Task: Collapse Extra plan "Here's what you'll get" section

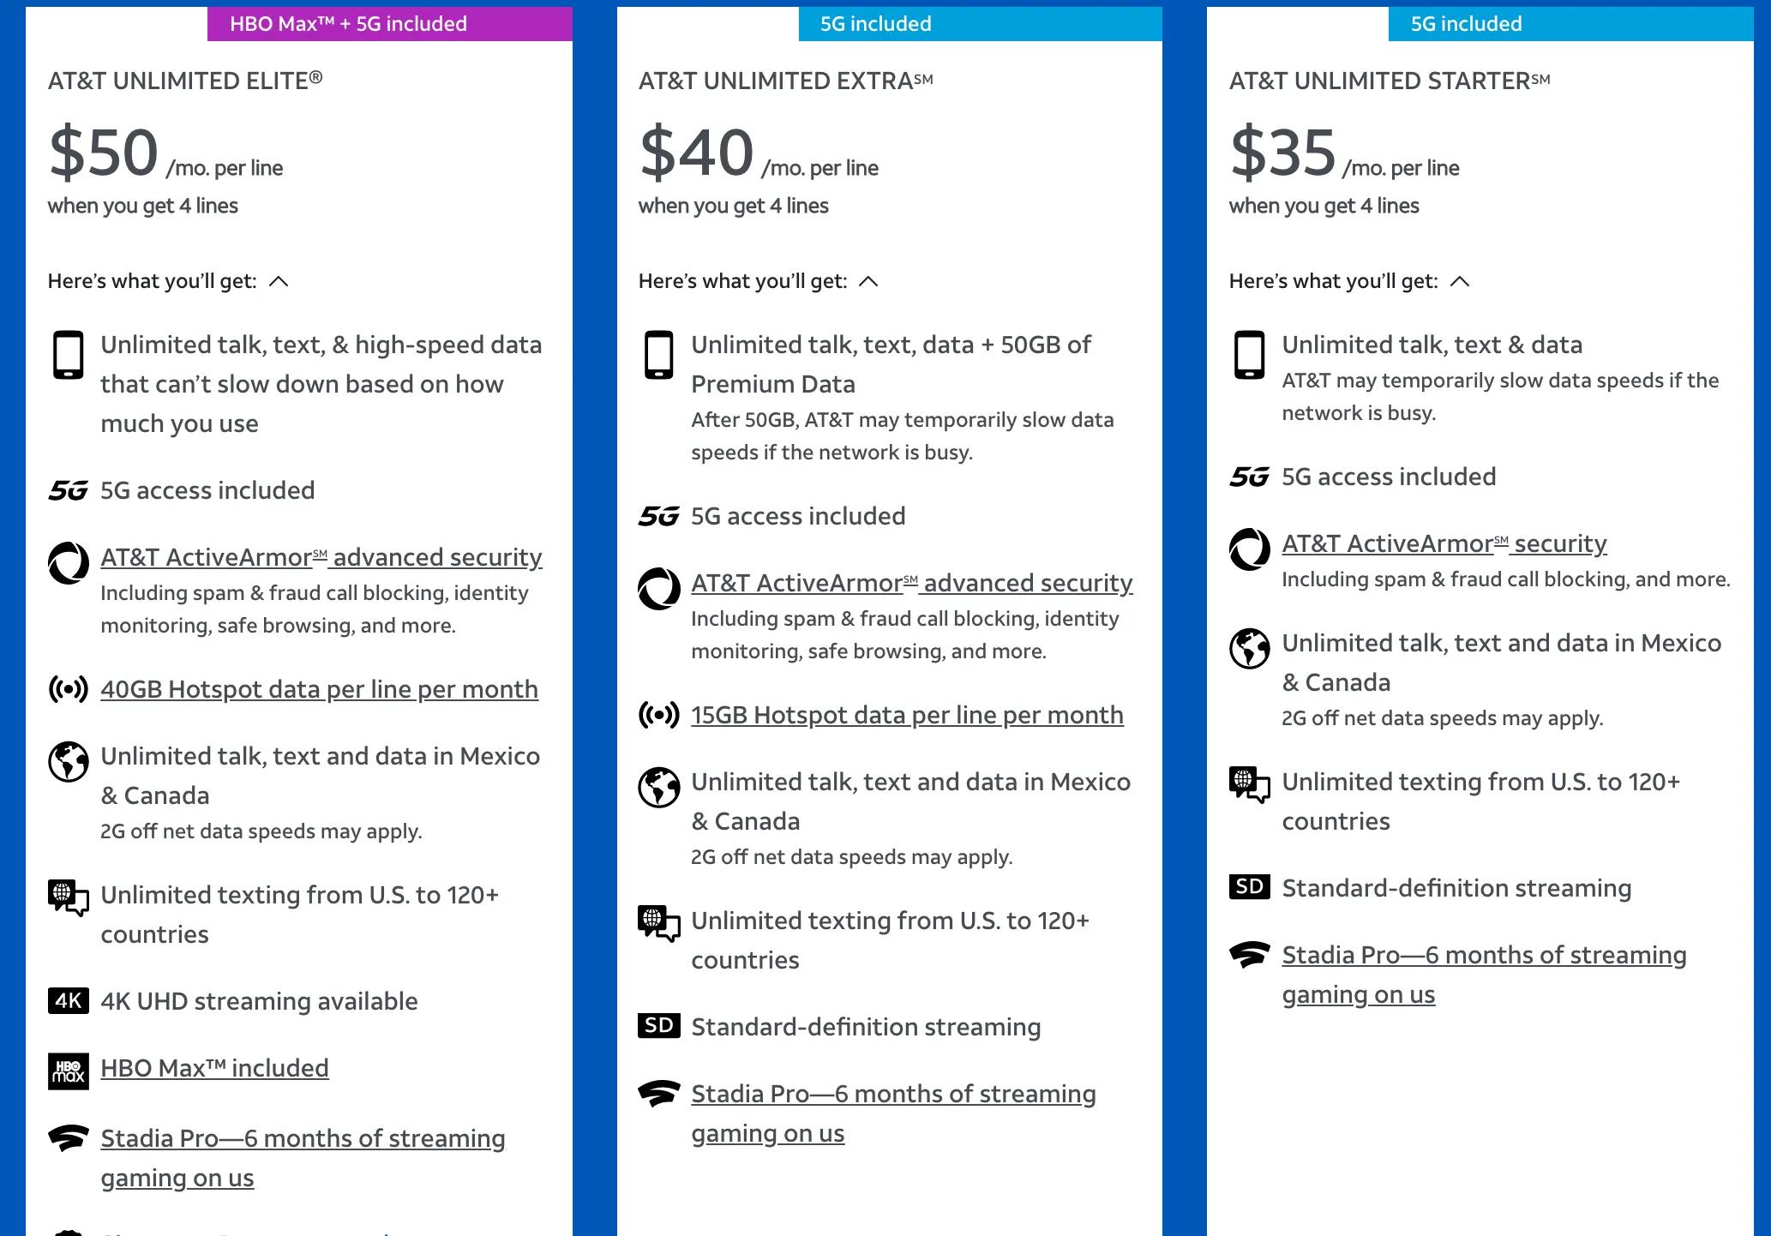Action: click(868, 282)
